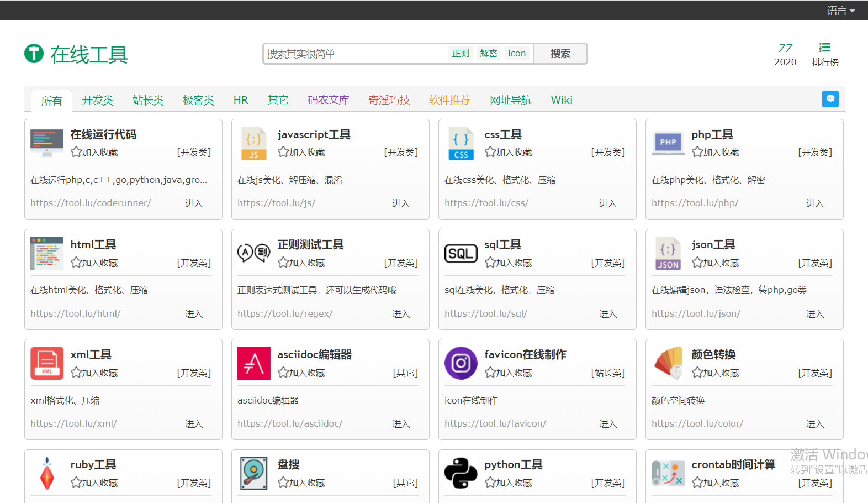Add python工具 to favorites
The height and width of the screenshot is (503, 868).
pyautogui.click(x=509, y=483)
